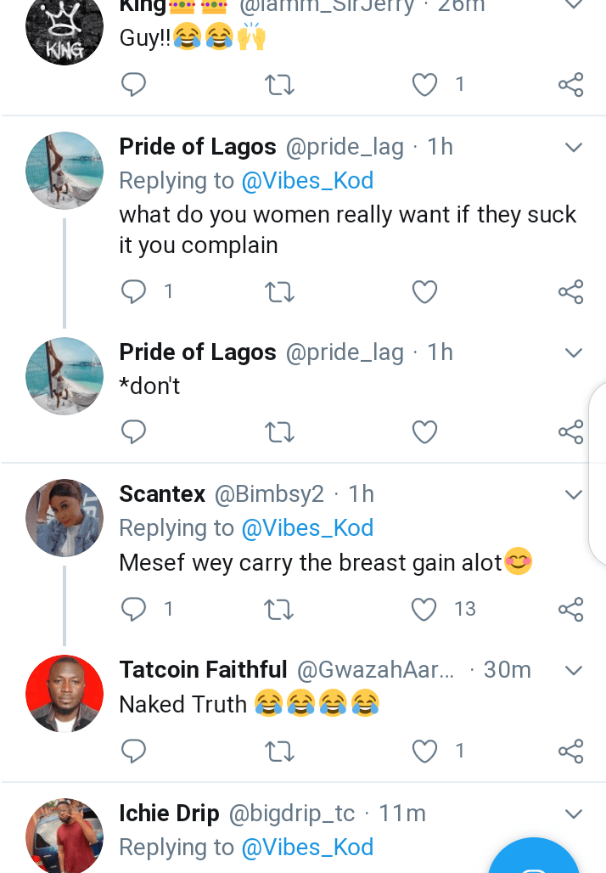Reply to King's "Guy!!" tweet
Screen dimensions: 606x873
(133, 84)
